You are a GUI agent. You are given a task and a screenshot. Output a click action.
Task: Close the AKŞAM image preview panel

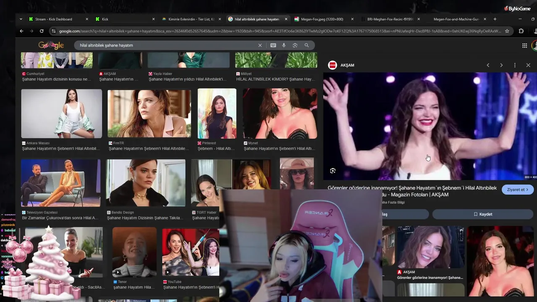pos(528,65)
